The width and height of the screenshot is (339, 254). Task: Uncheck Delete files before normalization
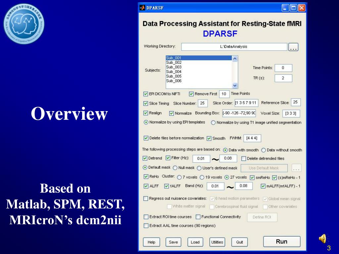(x=146, y=138)
